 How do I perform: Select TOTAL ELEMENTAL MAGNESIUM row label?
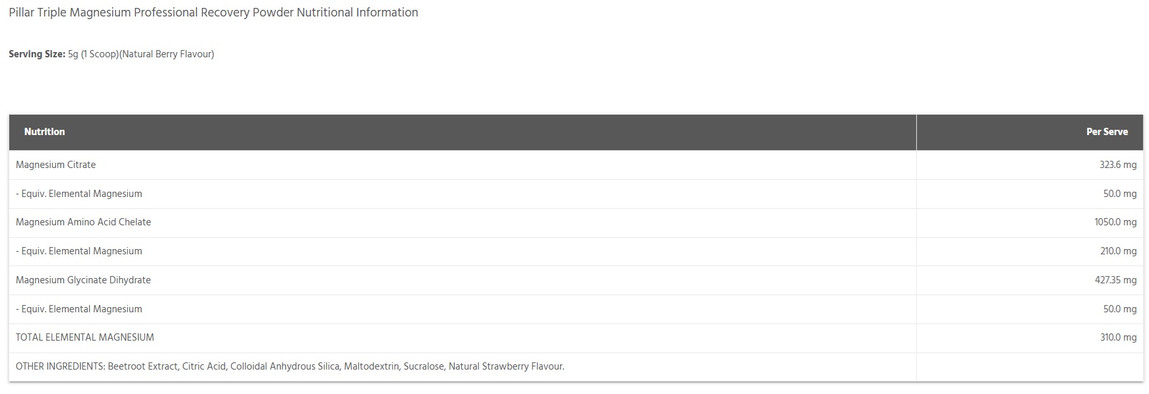click(85, 337)
